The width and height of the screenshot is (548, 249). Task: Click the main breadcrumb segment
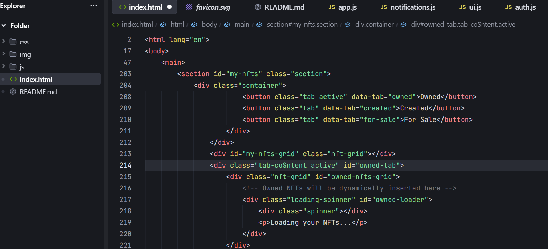tap(242, 24)
